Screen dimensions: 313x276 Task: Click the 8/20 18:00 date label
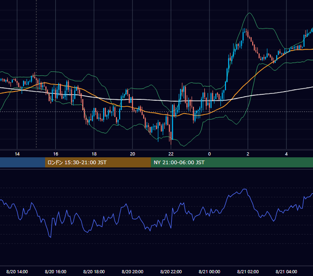click(x=94, y=271)
